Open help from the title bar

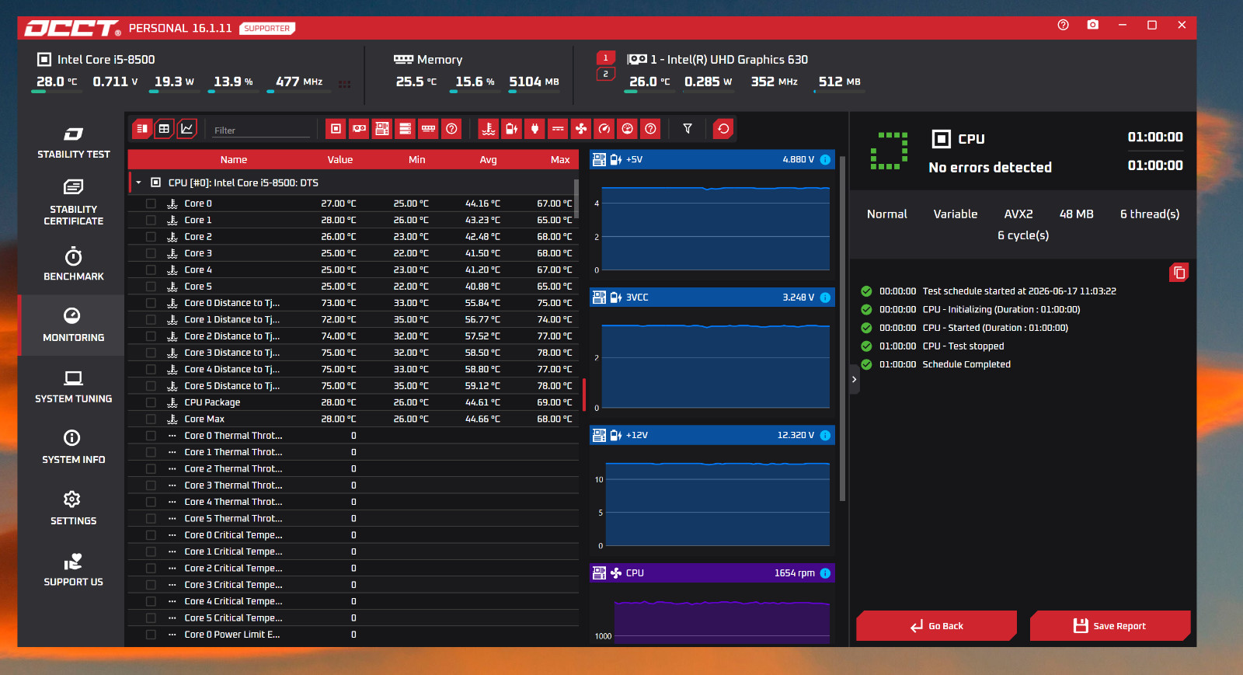click(1064, 25)
